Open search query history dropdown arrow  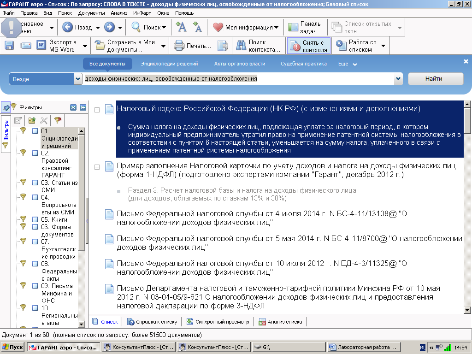coord(398,79)
